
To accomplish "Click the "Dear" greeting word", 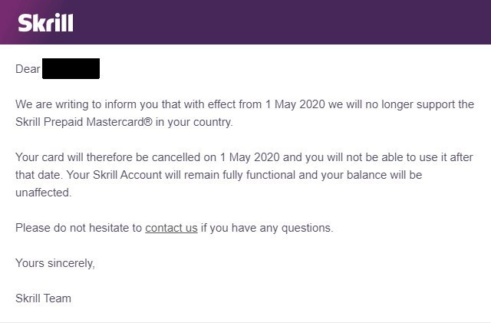I will pyautogui.click(x=28, y=69).
